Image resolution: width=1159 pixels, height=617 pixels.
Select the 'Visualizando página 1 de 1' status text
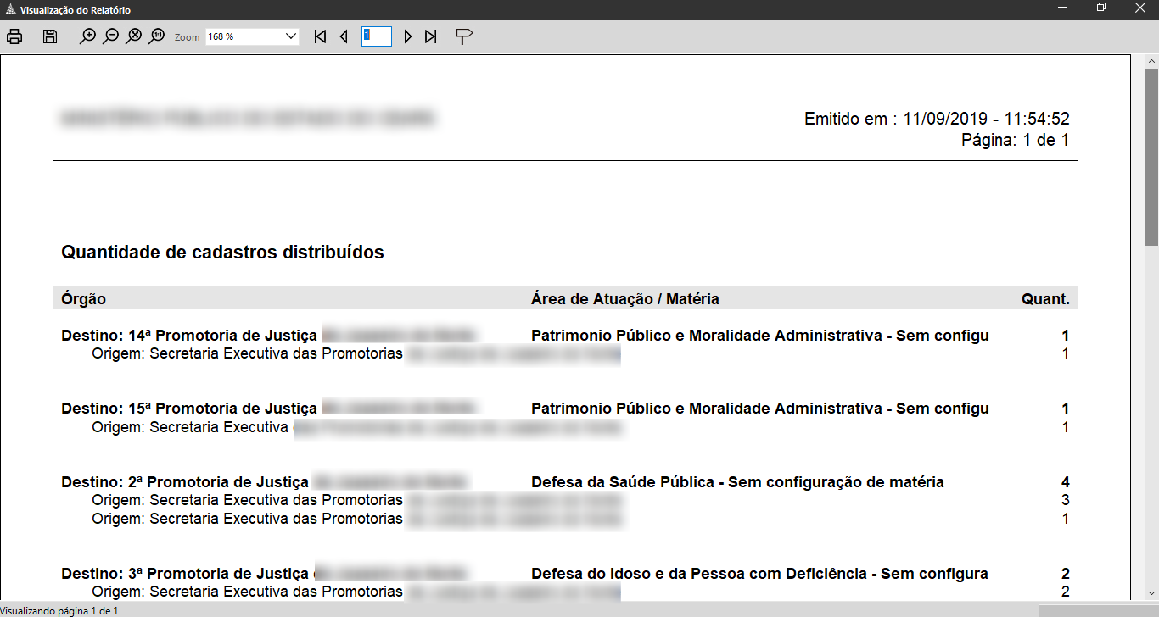click(x=59, y=609)
